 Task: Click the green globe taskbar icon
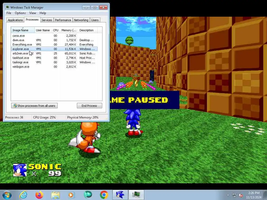coord(88,195)
